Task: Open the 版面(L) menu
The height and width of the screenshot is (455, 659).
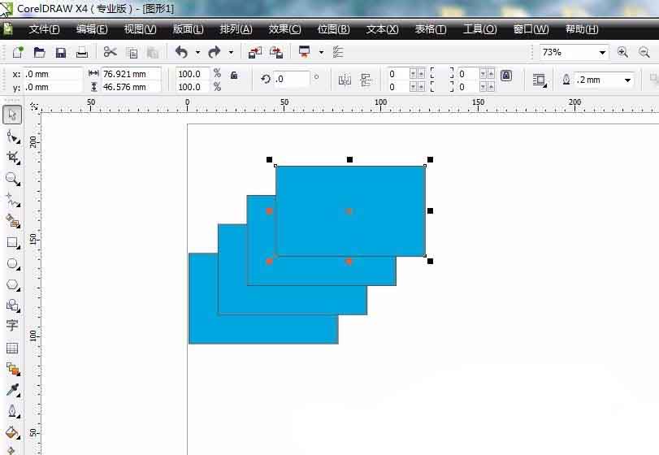Action: 189,29
